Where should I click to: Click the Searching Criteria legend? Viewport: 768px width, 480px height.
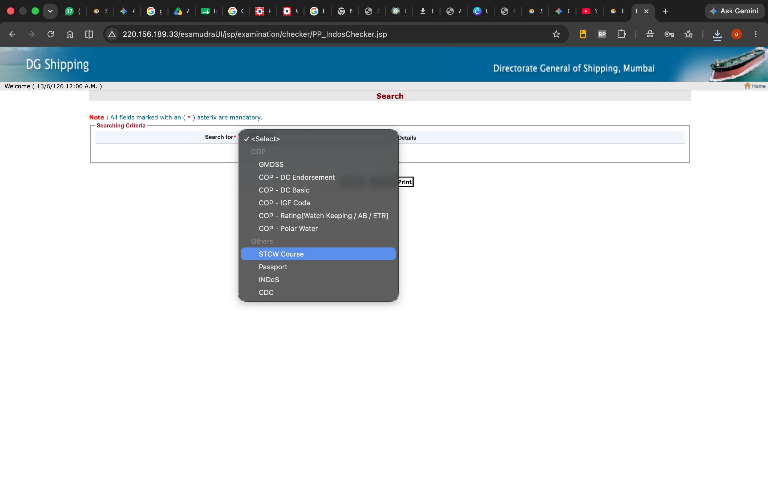[x=121, y=125]
